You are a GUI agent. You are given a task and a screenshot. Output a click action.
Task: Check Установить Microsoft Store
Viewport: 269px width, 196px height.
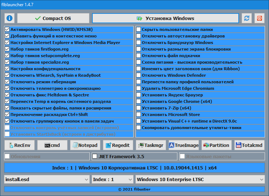(x=138, y=115)
